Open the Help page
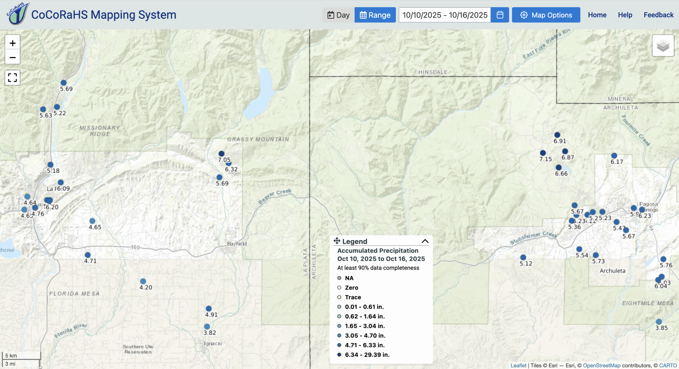 pyautogui.click(x=625, y=15)
